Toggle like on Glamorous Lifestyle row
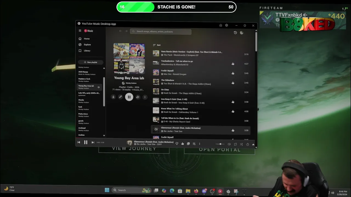351x197 pixels. pos(233,131)
